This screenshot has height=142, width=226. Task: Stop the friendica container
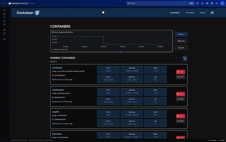(x=181, y=137)
